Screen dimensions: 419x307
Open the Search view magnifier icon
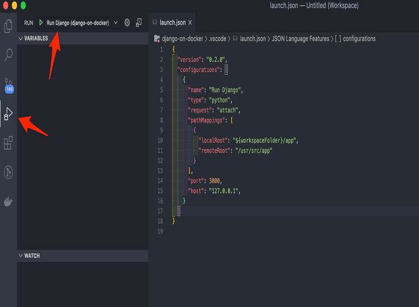click(x=8, y=55)
